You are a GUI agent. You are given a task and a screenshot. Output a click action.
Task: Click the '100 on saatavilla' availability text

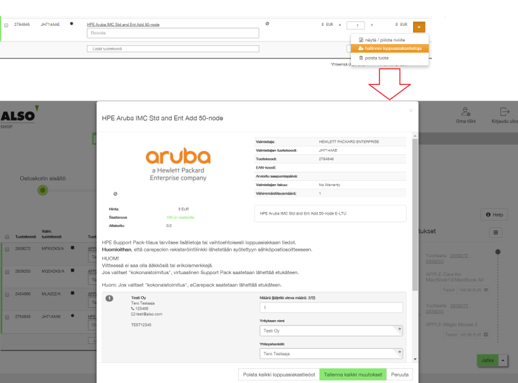pos(180,217)
